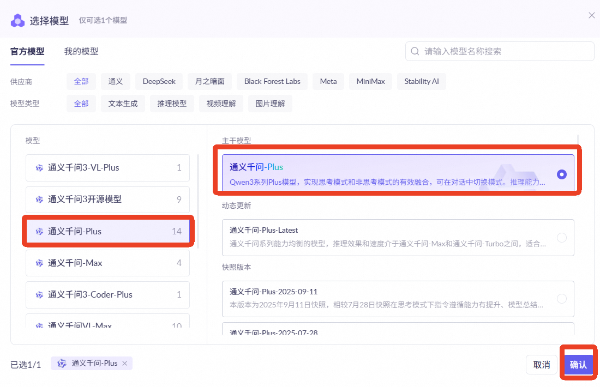Click the 快照版本 section label
Viewport: 600px width, 387px height.
pos(237,267)
